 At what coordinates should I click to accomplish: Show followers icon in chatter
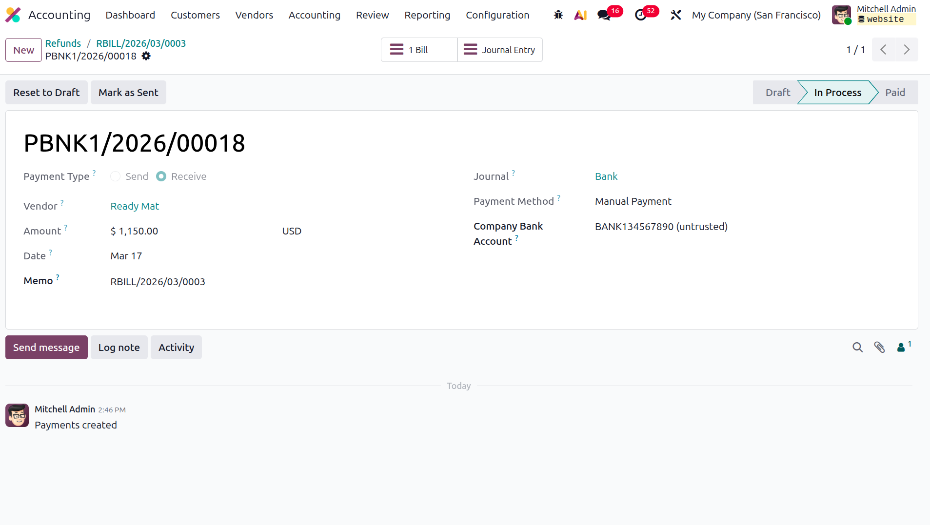904,347
